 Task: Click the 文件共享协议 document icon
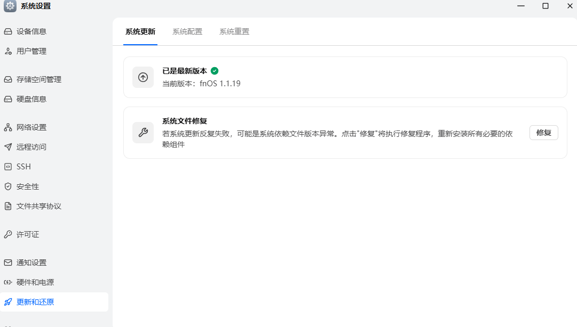[8, 206]
